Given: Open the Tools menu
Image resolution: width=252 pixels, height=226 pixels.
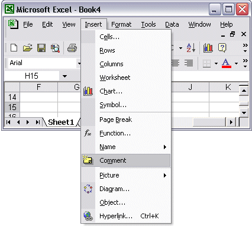Looking at the screenshot, I should tap(148, 24).
